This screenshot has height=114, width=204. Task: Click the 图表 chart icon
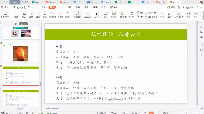tap(67, 15)
